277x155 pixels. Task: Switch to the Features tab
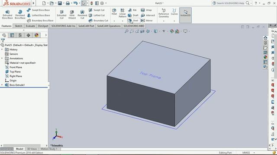click(6, 26)
